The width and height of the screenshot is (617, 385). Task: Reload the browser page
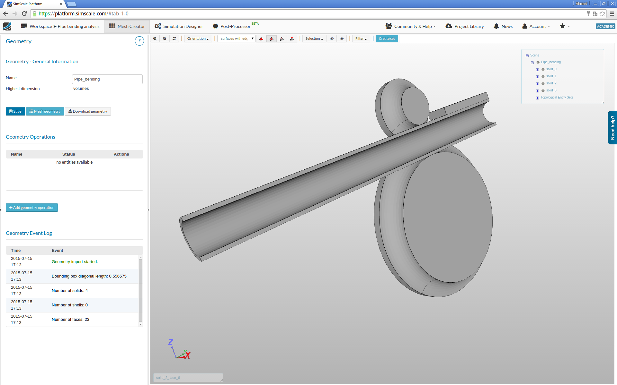point(24,13)
